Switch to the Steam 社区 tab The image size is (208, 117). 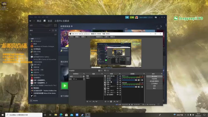50,21
